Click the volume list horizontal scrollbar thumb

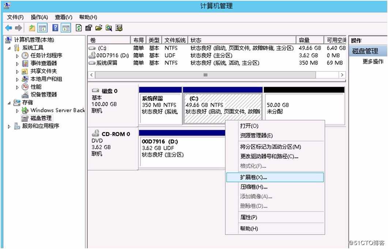pos(206,75)
